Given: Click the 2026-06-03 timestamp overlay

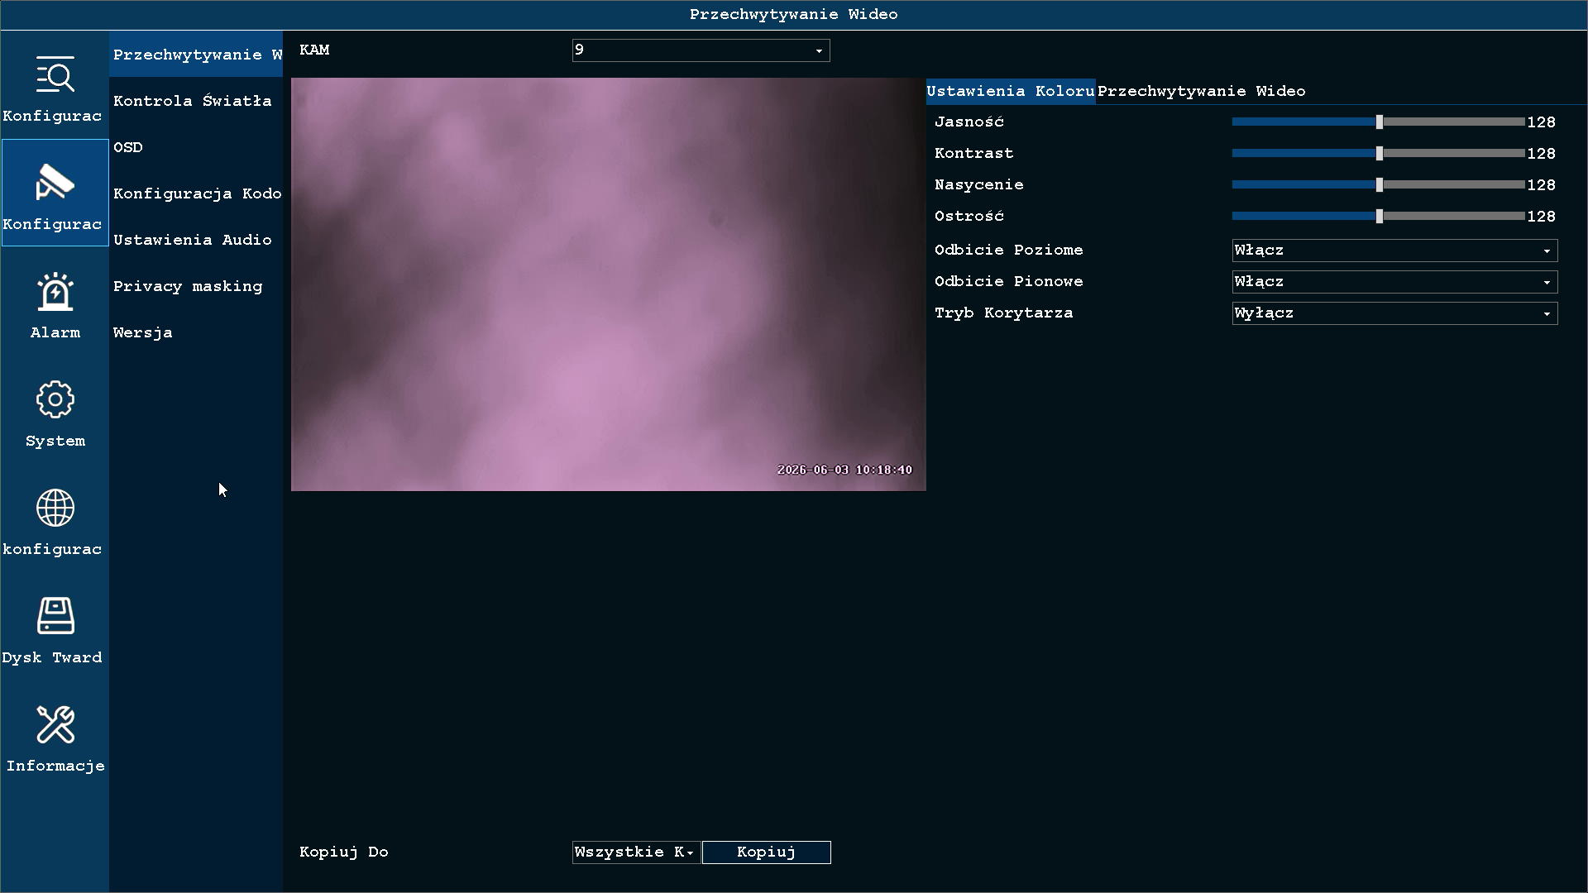Looking at the screenshot, I should (844, 470).
